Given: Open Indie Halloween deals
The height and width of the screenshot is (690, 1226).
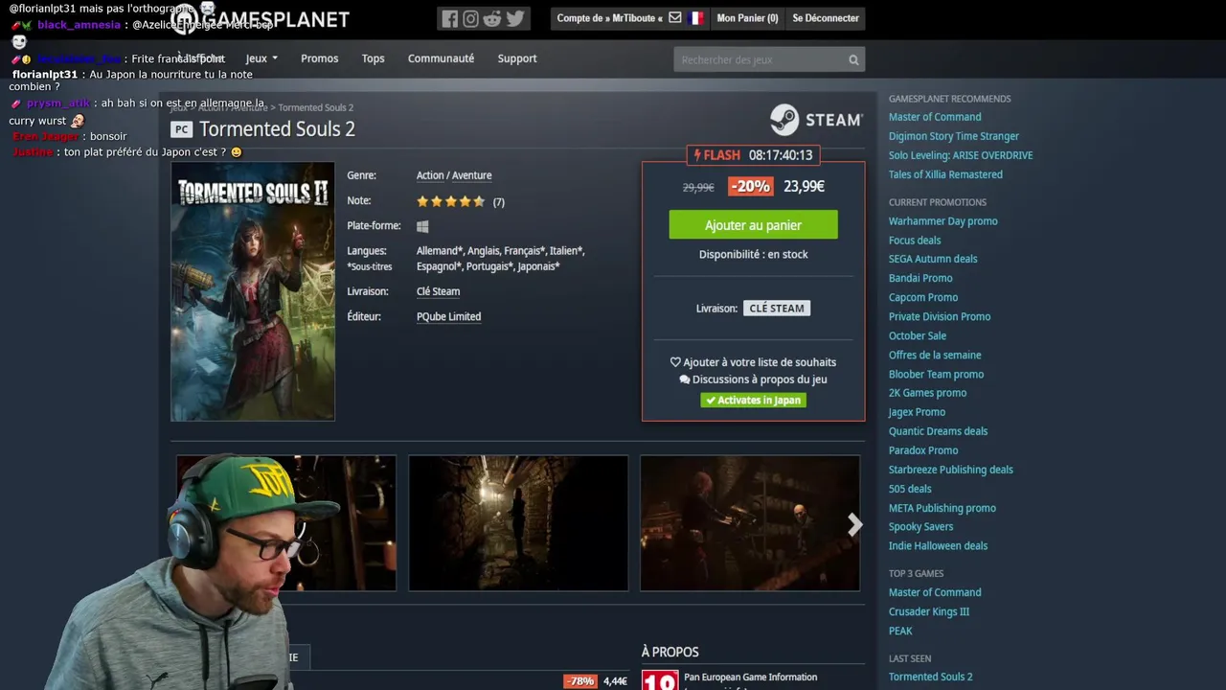Looking at the screenshot, I should click(x=938, y=545).
